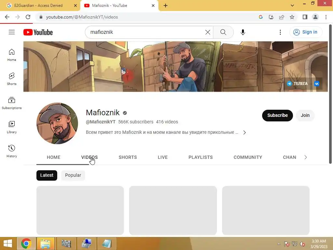The height and width of the screenshot is (250, 333).
Task: Show hidden tray icons arrow
Action: click(279, 244)
